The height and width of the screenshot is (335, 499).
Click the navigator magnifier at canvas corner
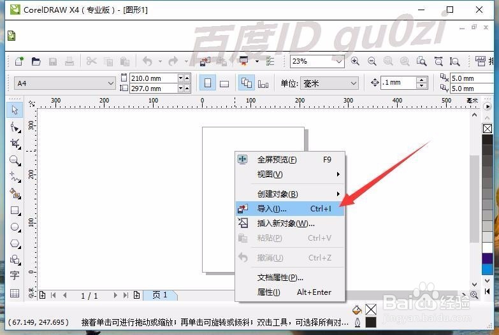point(474,295)
